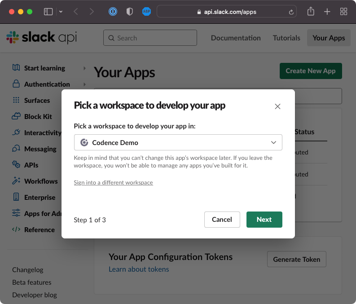This screenshot has width=356, height=304.
Task: Click the Search field on Slack API
Action: pyautogui.click(x=150, y=38)
